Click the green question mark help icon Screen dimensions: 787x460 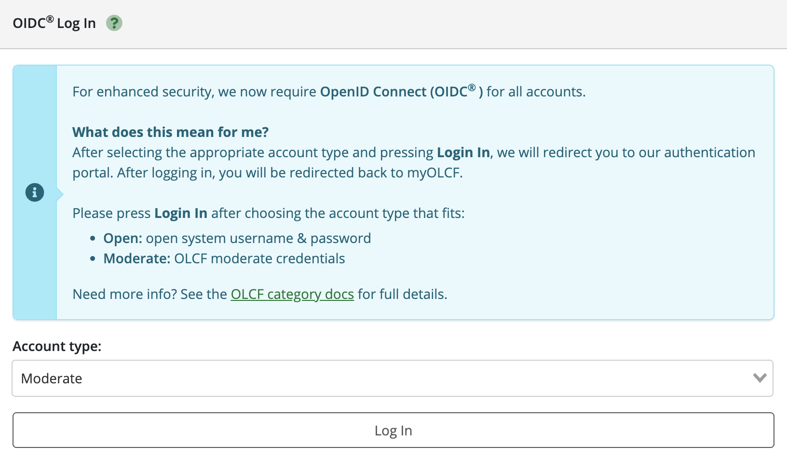tap(114, 23)
